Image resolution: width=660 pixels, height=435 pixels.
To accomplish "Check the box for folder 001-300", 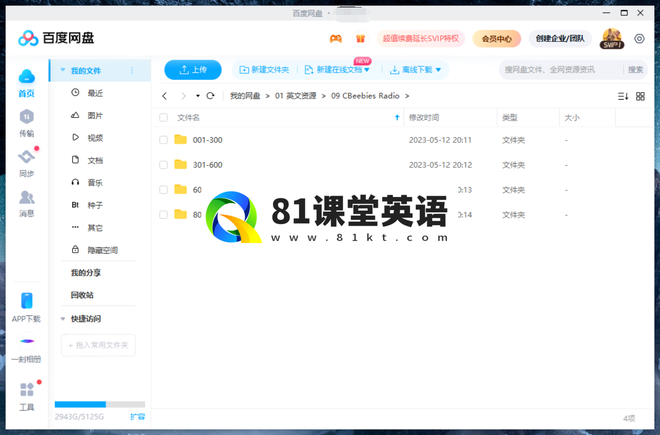I will 163,140.
